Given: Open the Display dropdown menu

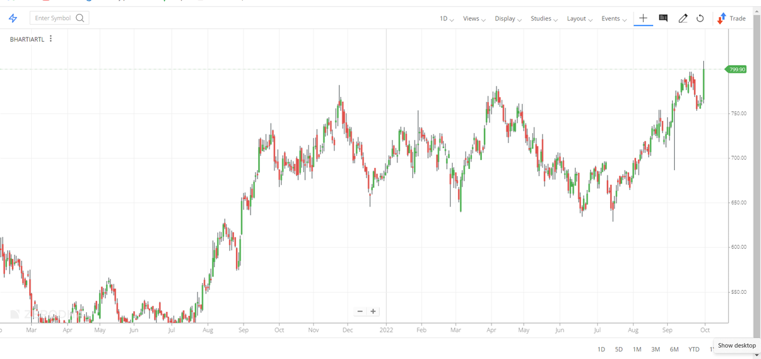Looking at the screenshot, I should click(508, 18).
